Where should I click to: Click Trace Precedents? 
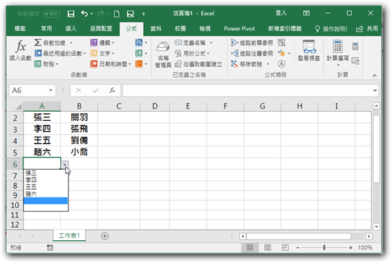[252, 43]
